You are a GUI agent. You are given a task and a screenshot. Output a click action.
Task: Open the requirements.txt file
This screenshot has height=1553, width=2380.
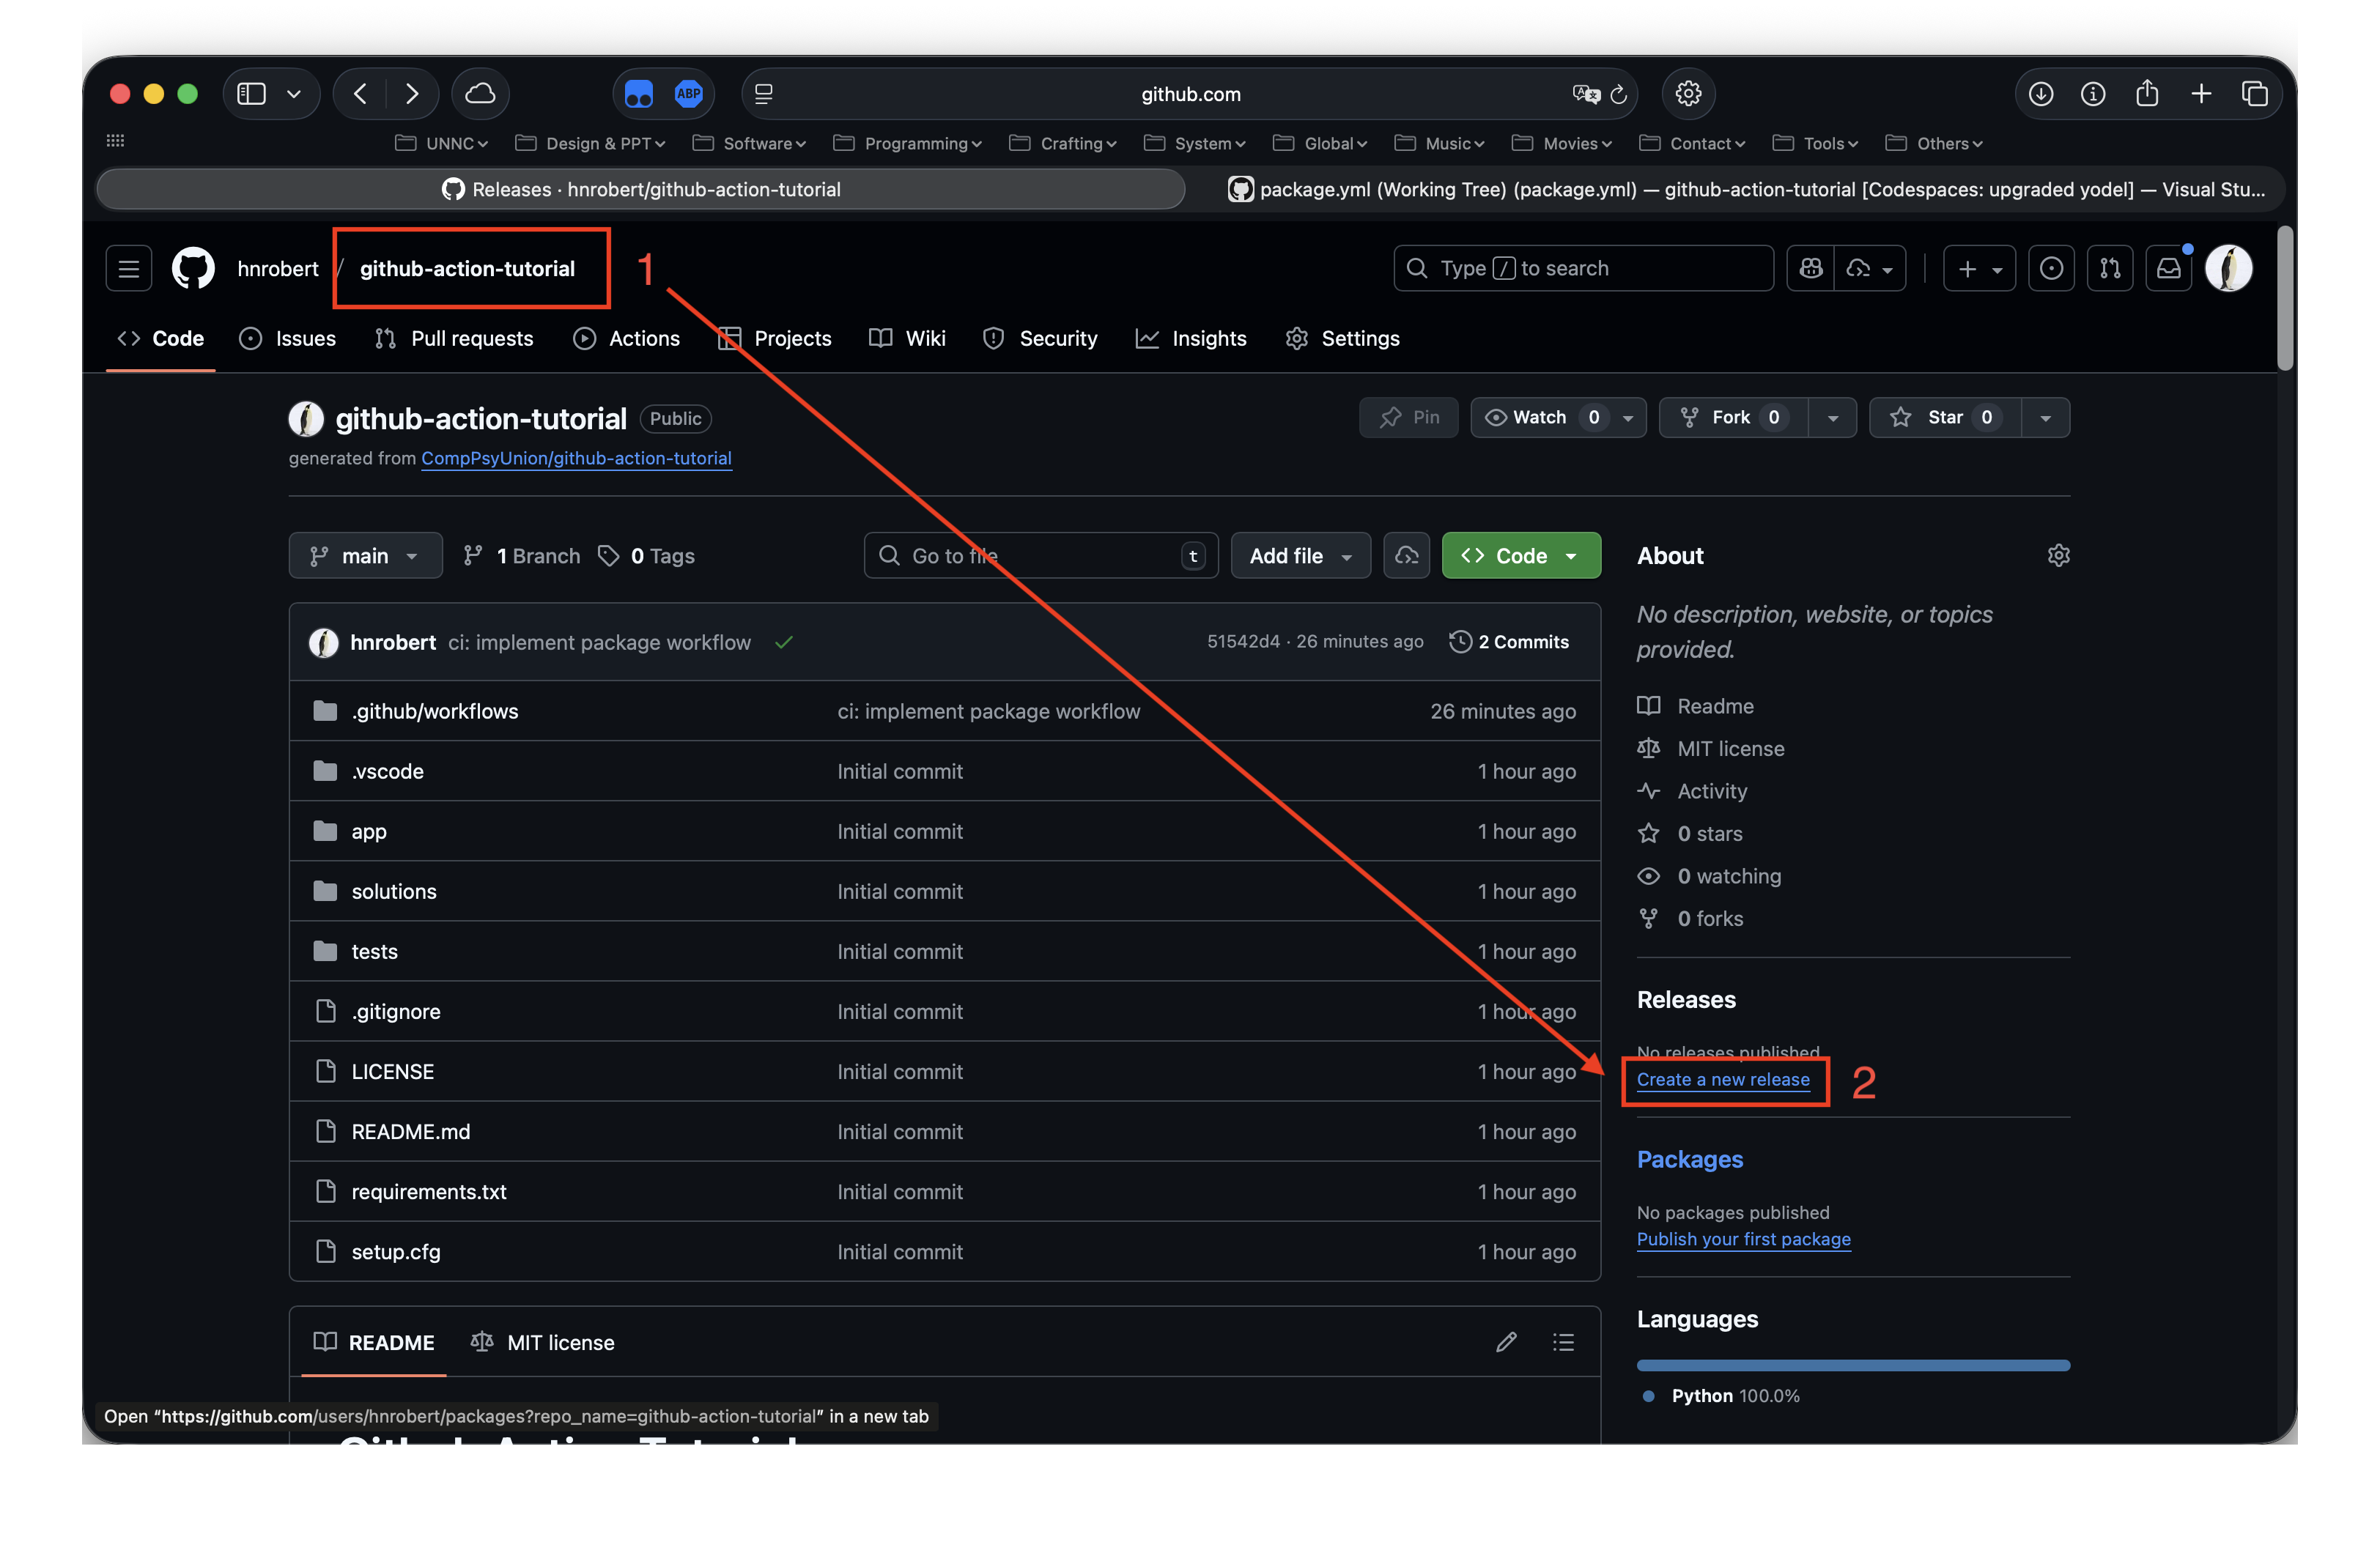[x=429, y=1191]
